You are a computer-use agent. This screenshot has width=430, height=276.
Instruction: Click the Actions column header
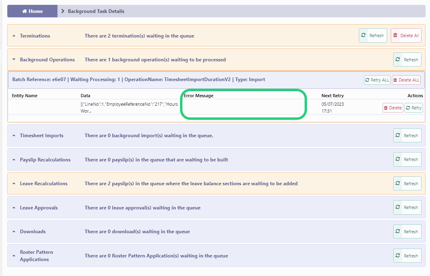(415, 96)
